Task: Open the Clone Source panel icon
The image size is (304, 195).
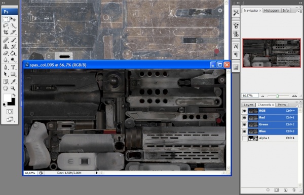Action: coord(236,34)
